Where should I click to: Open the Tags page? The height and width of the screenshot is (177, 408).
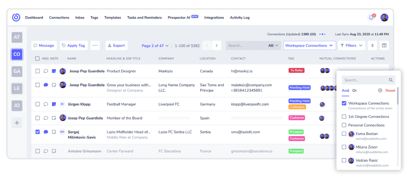pos(94,17)
